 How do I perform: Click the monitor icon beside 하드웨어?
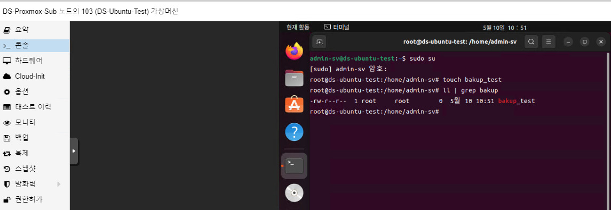coord(6,61)
